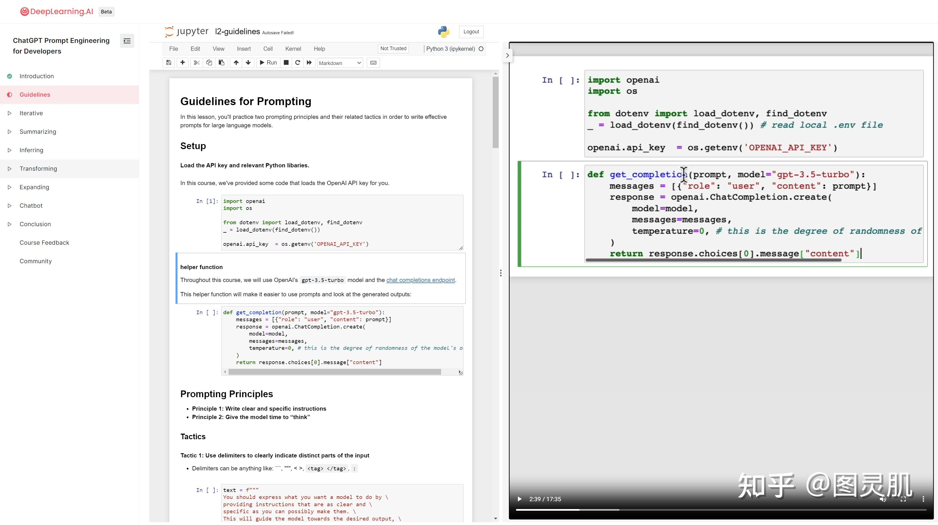Open the chat completions endpoint link
The image size is (938, 525).
[420, 280]
